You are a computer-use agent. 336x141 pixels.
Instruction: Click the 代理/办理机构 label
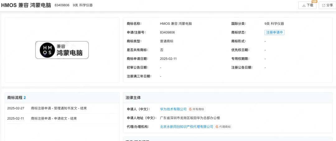coord(138,127)
